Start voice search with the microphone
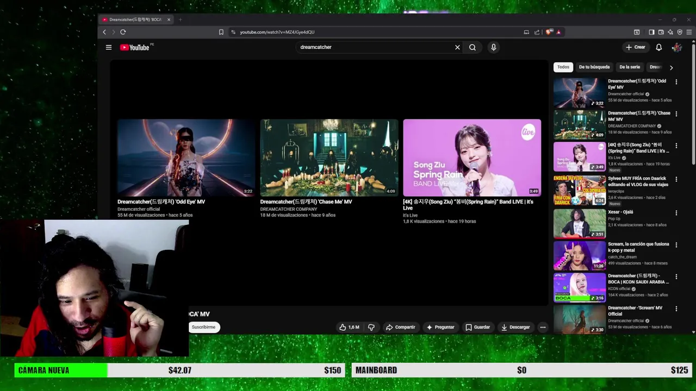Screen dimensions: 696x391 (494, 47)
